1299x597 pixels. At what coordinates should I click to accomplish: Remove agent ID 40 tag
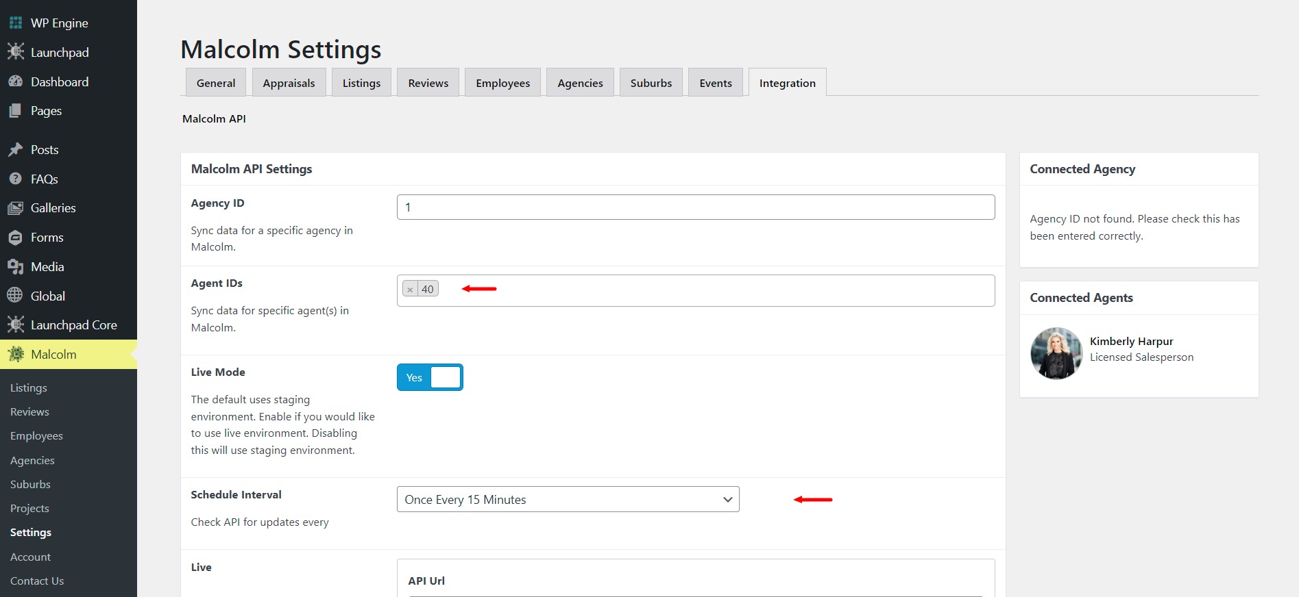tap(410, 290)
